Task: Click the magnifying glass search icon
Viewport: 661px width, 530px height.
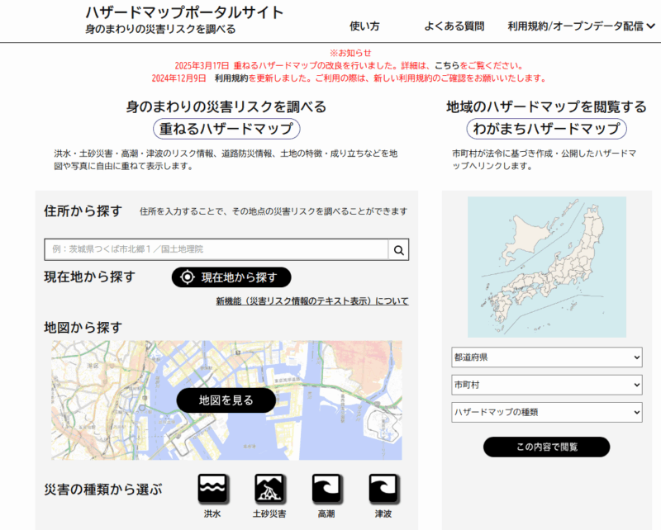Action: pyautogui.click(x=398, y=250)
